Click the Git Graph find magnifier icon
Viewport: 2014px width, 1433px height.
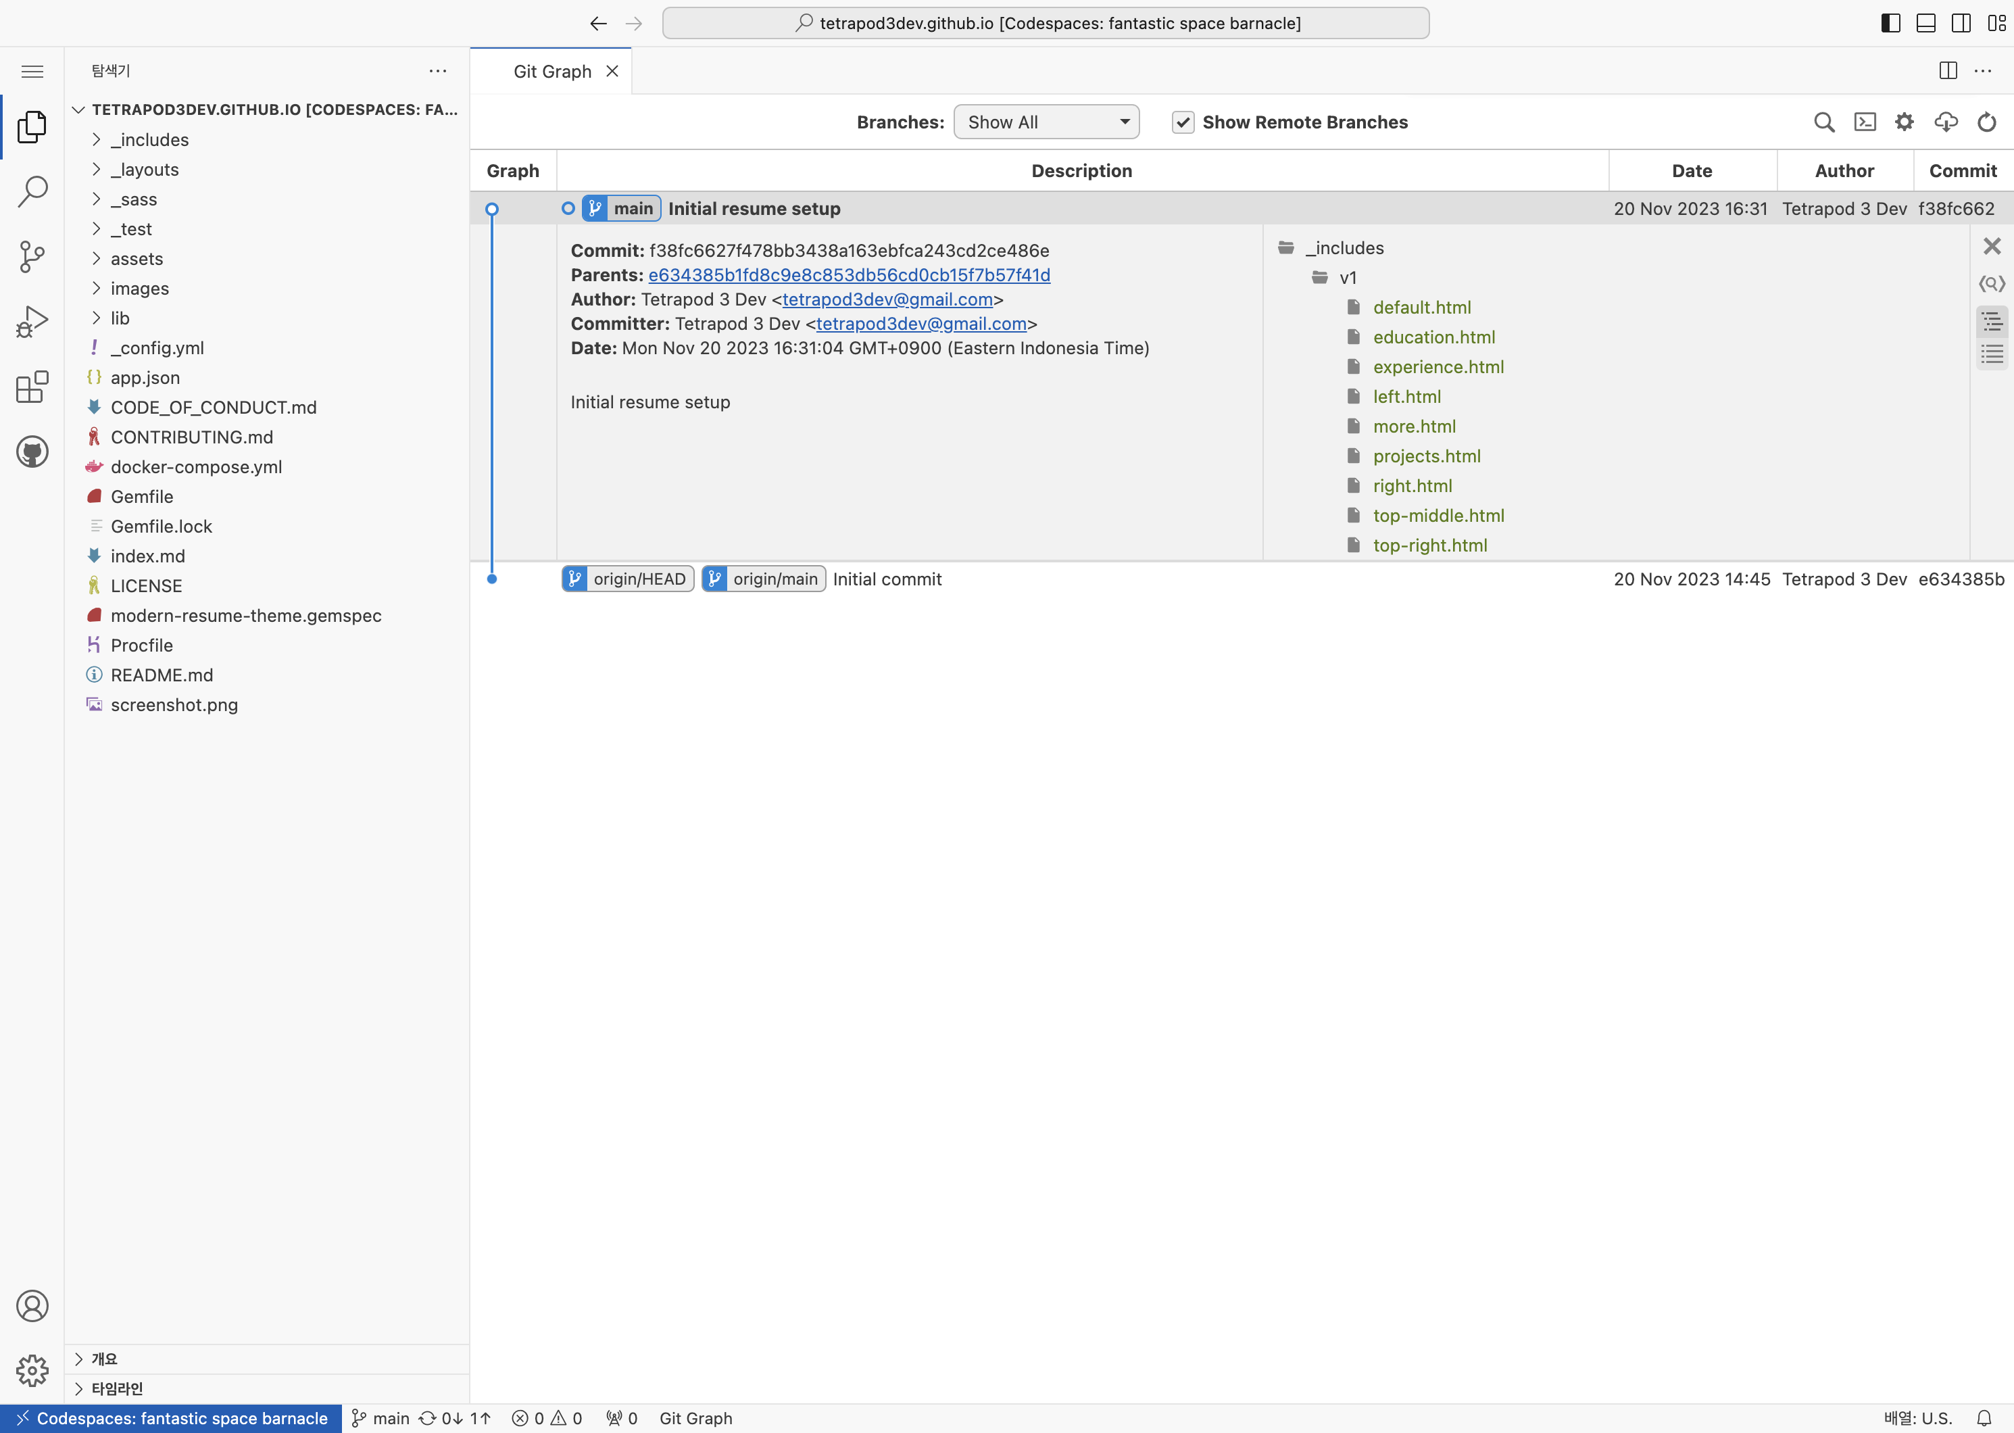pos(1824,122)
